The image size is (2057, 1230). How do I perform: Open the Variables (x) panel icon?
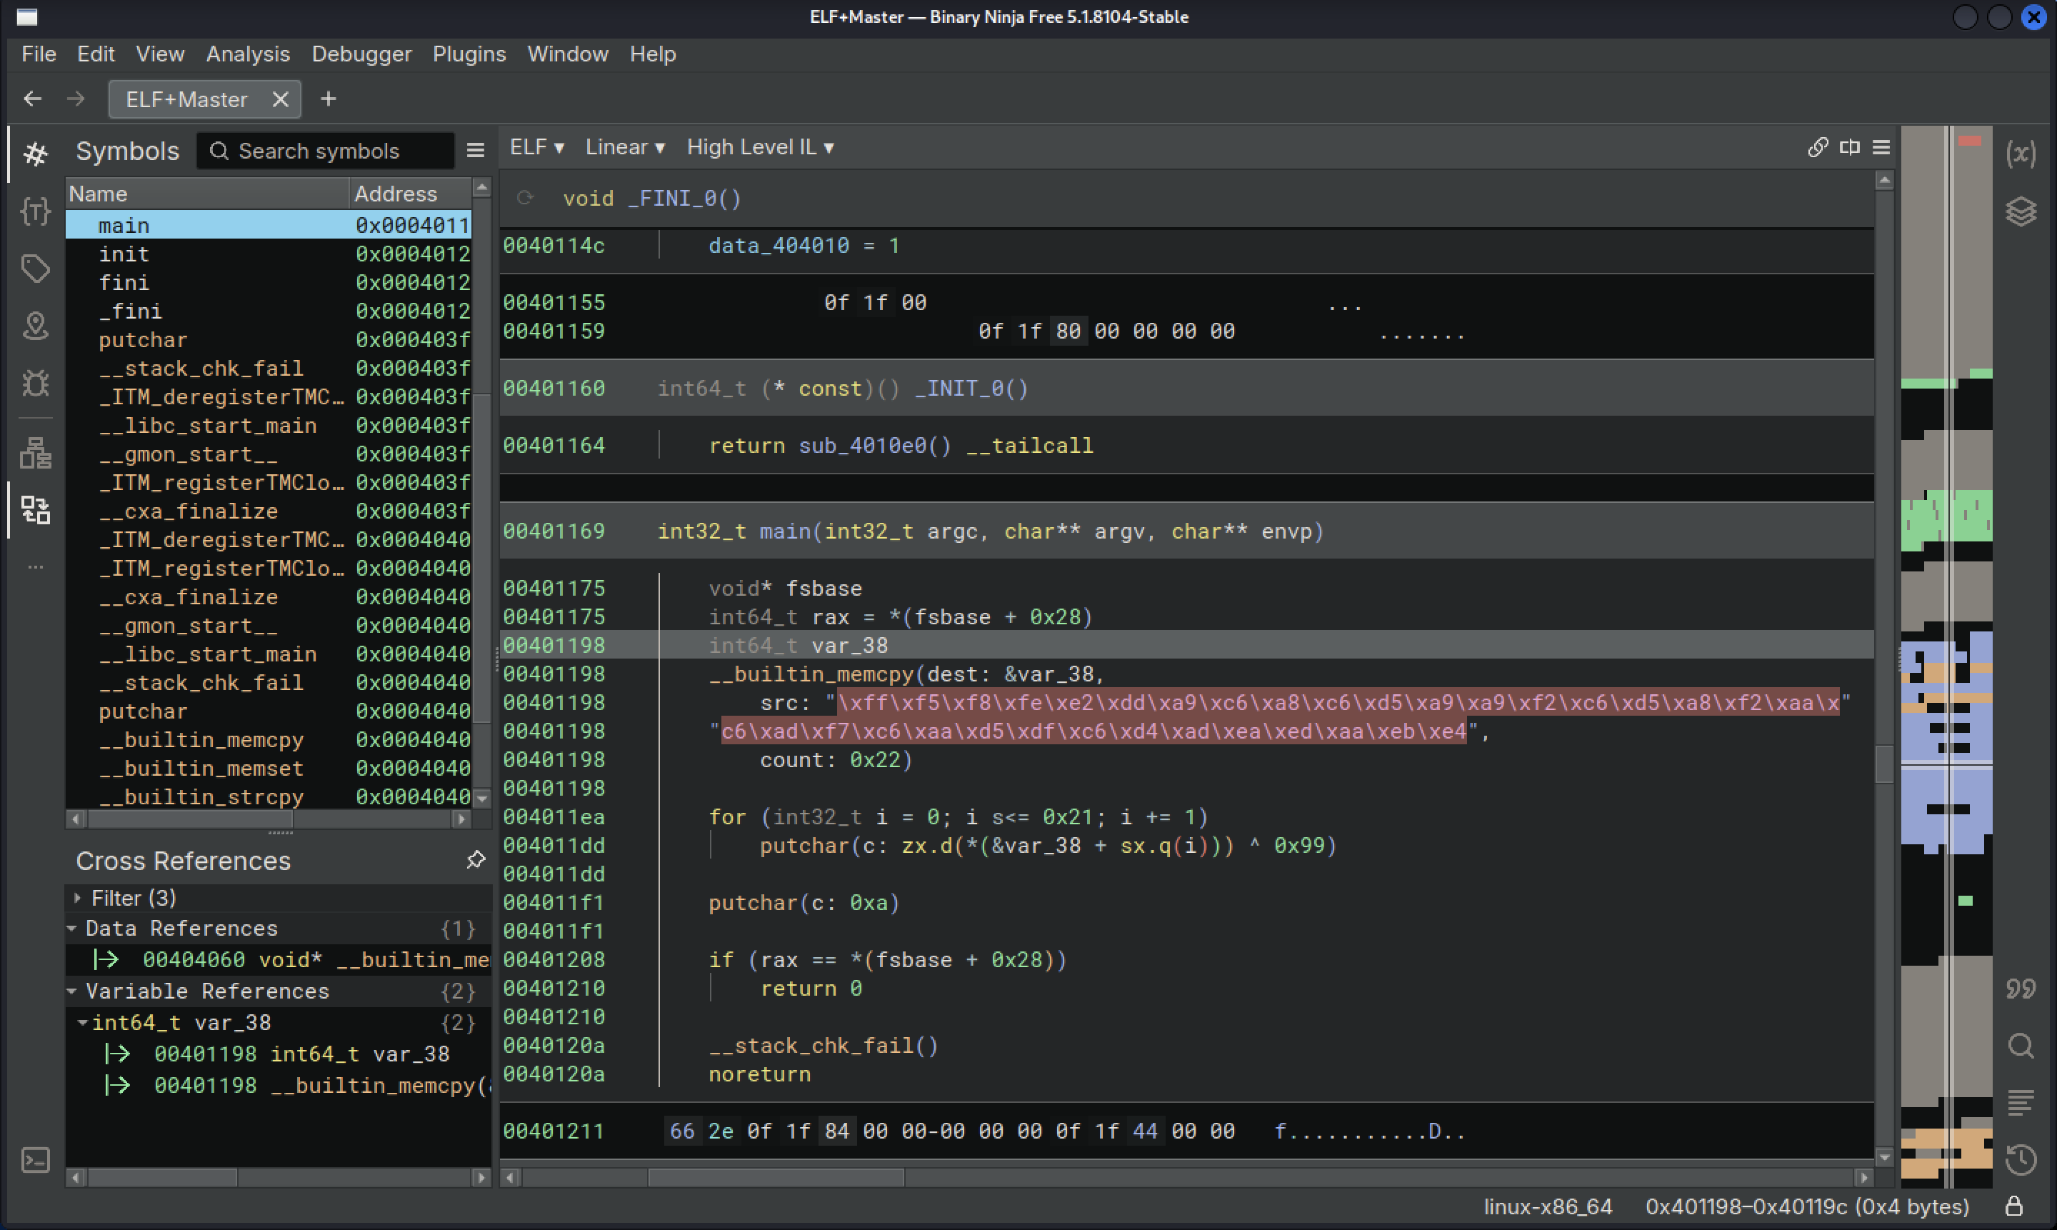tap(2021, 154)
